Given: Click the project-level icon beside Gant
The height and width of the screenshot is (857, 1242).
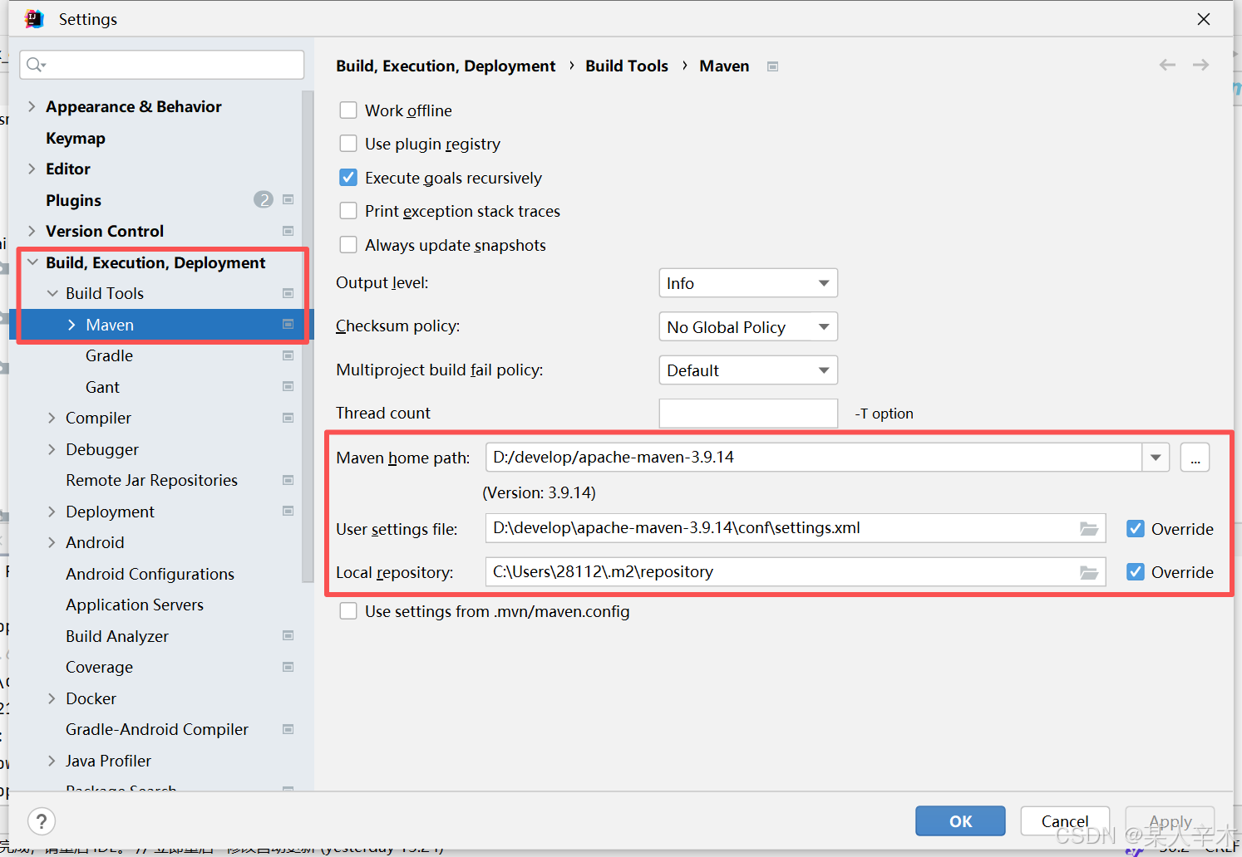Looking at the screenshot, I should pos(288,387).
